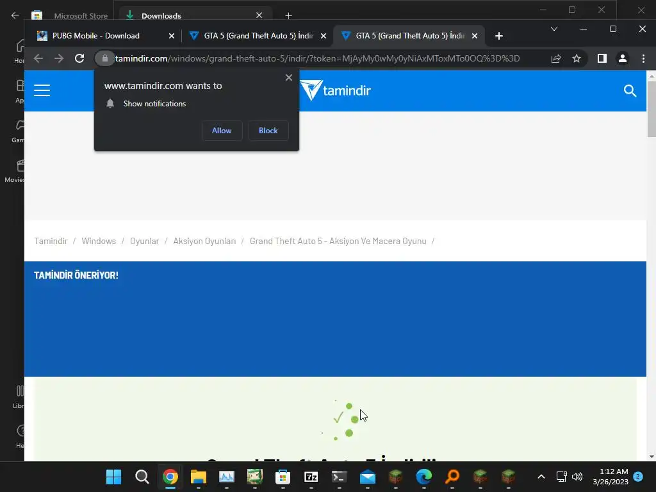Open taskbar Search
Screen dimensions: 656x492
tap(142, 477)
